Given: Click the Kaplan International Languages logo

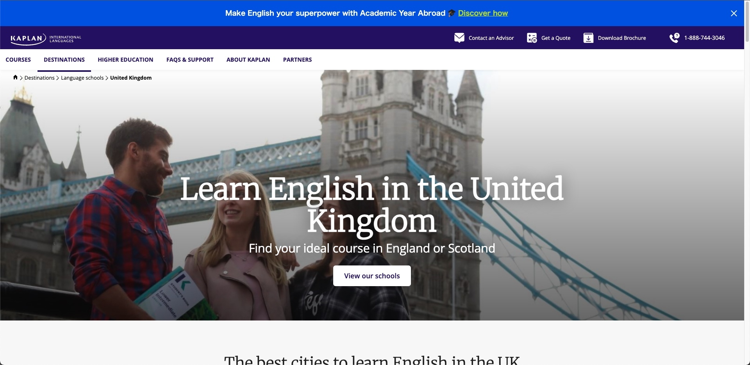Looking at the screenshot, I should (46, 39).
